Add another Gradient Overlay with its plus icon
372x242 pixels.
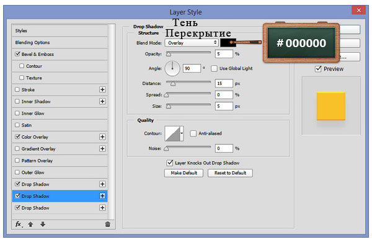pyautogui.click(x=102, y=149)
